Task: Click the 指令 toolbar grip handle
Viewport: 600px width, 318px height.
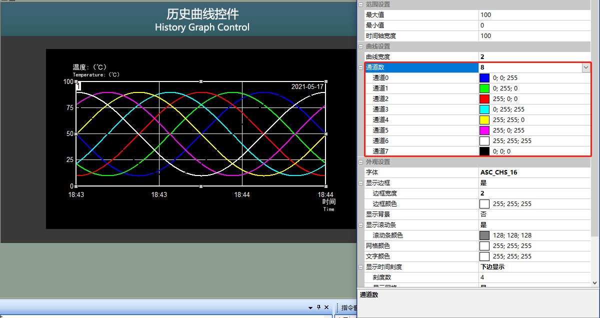Action: (337, 307)
